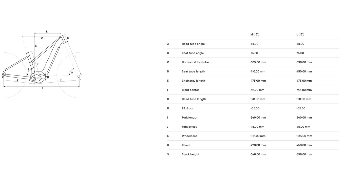The width and height of the screenshot is (342, 190).
Task: Click the Fork offset label
Action: (189, 127)
